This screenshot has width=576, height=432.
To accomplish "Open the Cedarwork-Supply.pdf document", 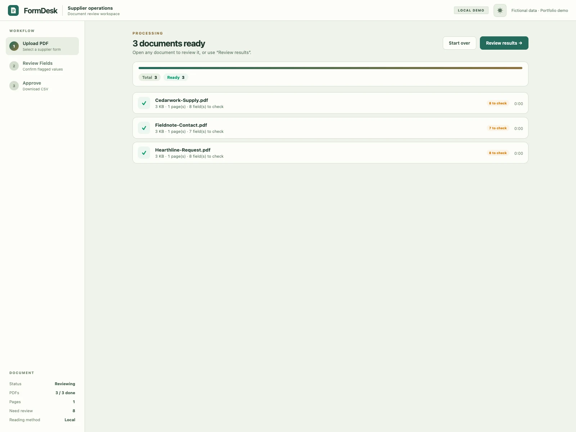I will (330, 103).
